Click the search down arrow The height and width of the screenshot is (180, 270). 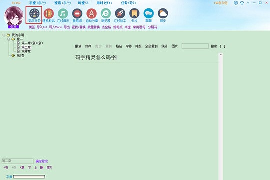[224, 46]
